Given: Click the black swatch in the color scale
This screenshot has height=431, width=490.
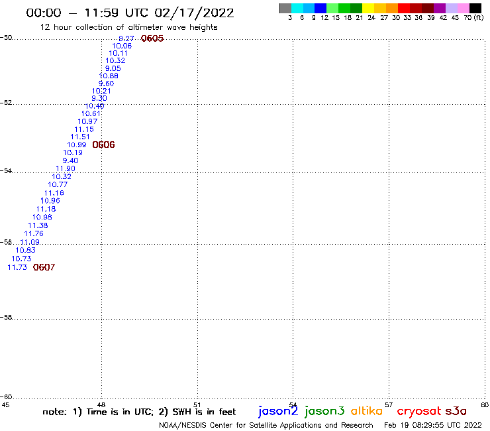Looking at the screenshot, I should pos(475,8).
